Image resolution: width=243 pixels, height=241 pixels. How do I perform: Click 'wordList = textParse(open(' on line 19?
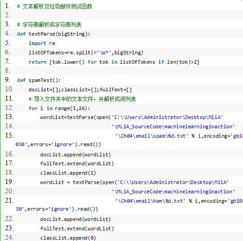point(79,182)
